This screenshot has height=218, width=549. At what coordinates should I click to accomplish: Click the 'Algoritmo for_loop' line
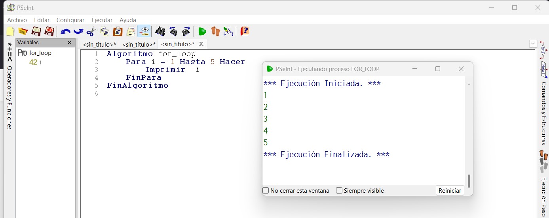(151, 54)
